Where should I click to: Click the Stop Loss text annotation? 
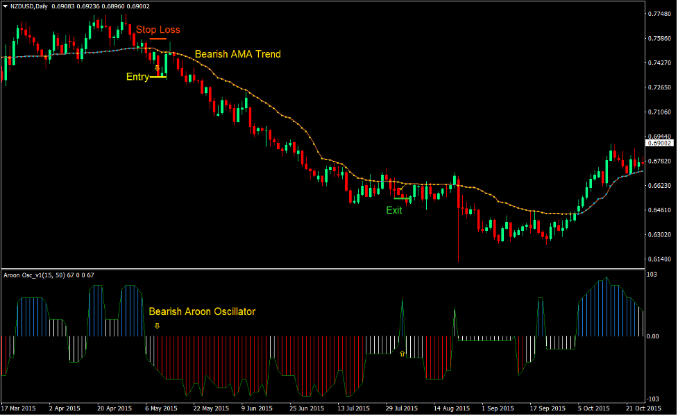coord(159,30)
